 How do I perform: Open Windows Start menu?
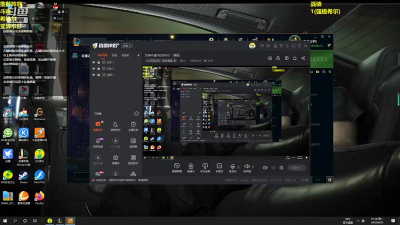5,220
